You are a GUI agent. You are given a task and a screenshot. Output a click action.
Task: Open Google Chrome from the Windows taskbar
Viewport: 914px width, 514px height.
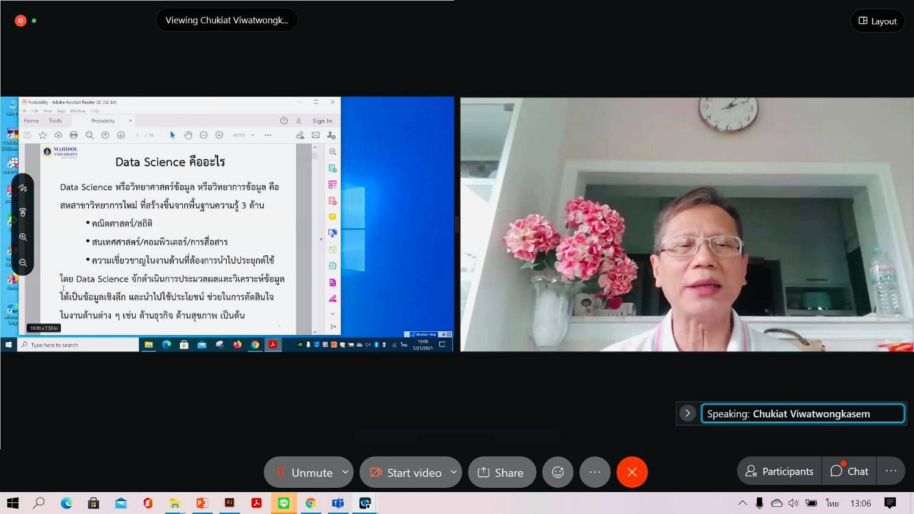coord(311,503)
